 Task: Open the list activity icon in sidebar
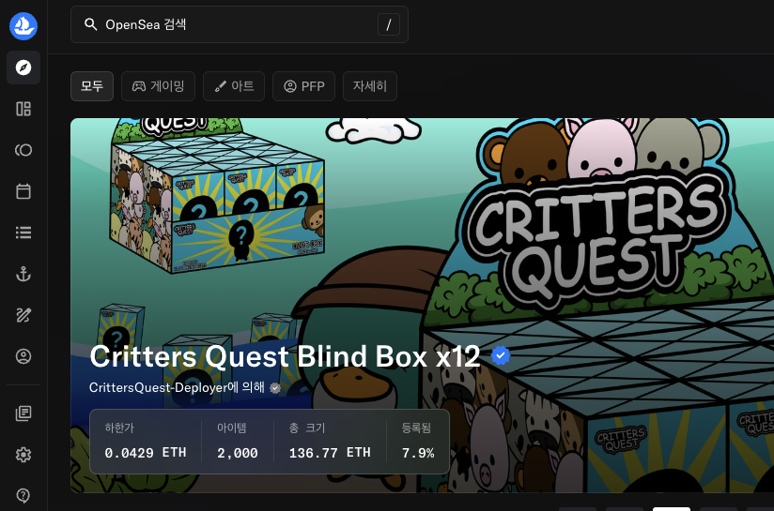point(23,233)
